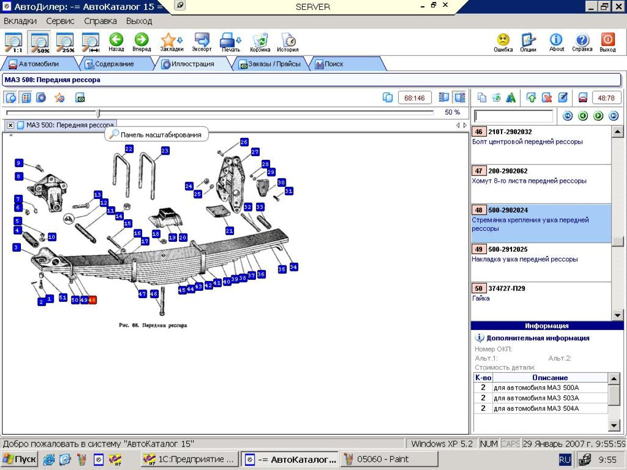Switch to 1С:Предприятие in the taskbar
The width and height of the screenshot is (627, 470).
(190, 460)
